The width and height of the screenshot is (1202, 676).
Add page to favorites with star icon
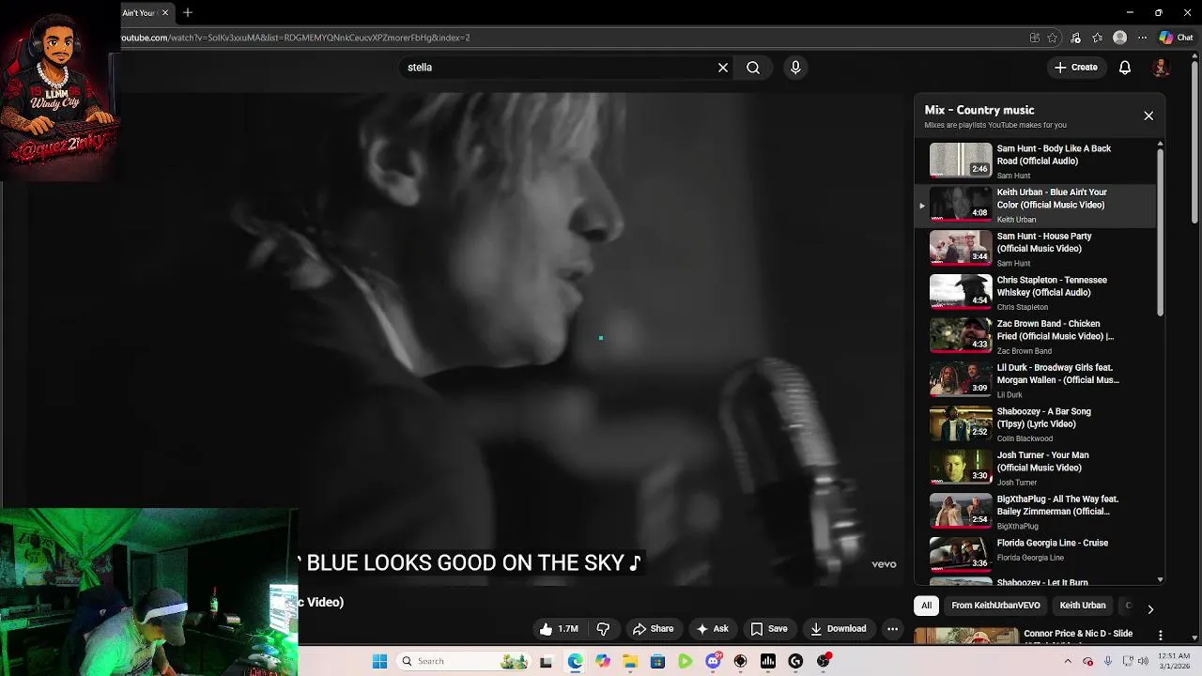pos(1053,38)
